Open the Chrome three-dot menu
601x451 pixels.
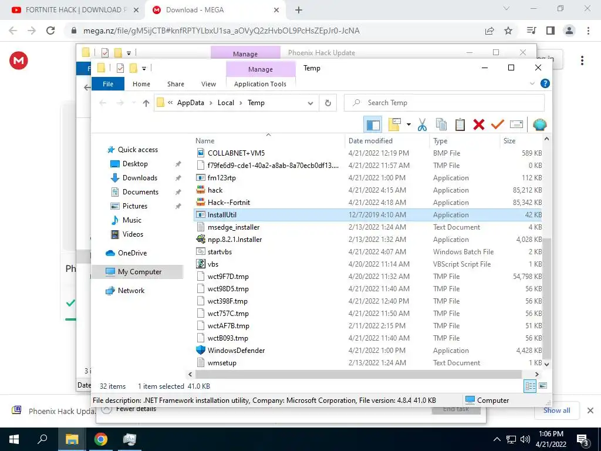pyautogui.click(x=588, y=31)
